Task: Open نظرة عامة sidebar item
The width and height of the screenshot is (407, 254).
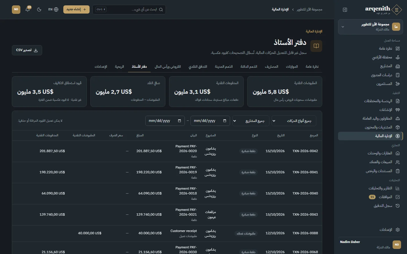Action: [x=370, y=49]
